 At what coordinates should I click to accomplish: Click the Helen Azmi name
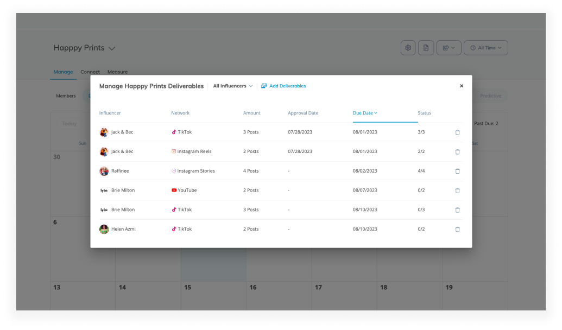click(x=123, y=229)
